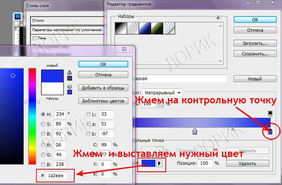Screen dimensions: 282x185
Task: Open the Непрерывный gradient type dropdown
Action: click(162, 93)
